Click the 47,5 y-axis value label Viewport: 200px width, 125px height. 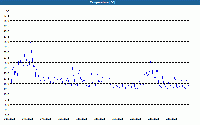6,15
